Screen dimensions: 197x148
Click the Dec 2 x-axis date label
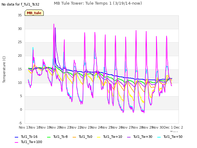click(x=178, y=127)
